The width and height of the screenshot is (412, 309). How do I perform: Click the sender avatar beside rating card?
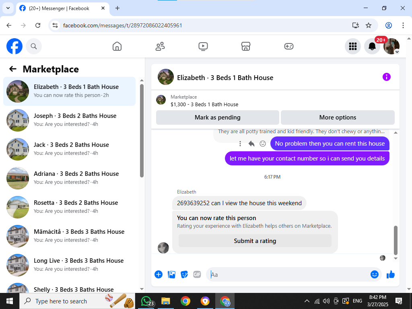(163, 248)
